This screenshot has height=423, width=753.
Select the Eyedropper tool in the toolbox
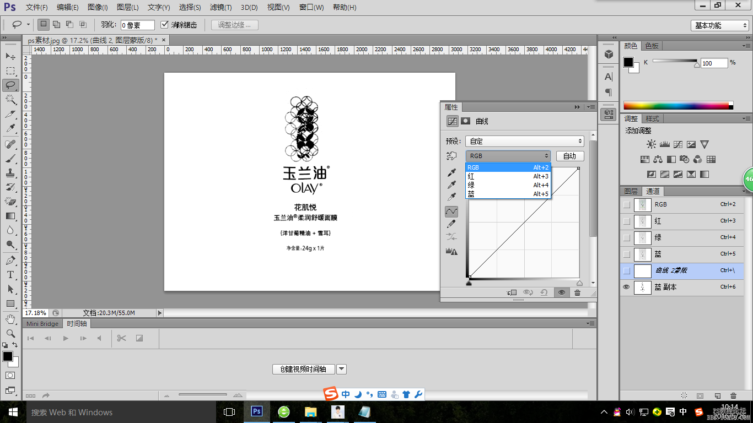[x=10, y=128]
